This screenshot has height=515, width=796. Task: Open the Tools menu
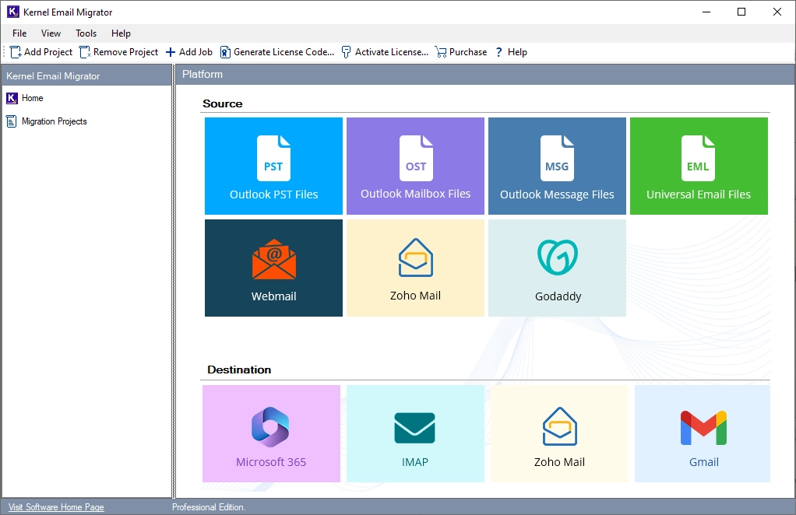(x=86, y=33)
